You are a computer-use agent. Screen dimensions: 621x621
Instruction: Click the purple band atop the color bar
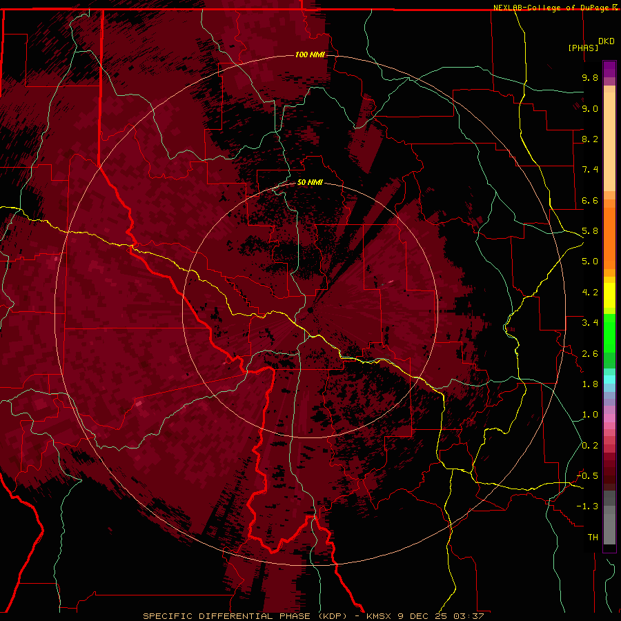(609, 69)
